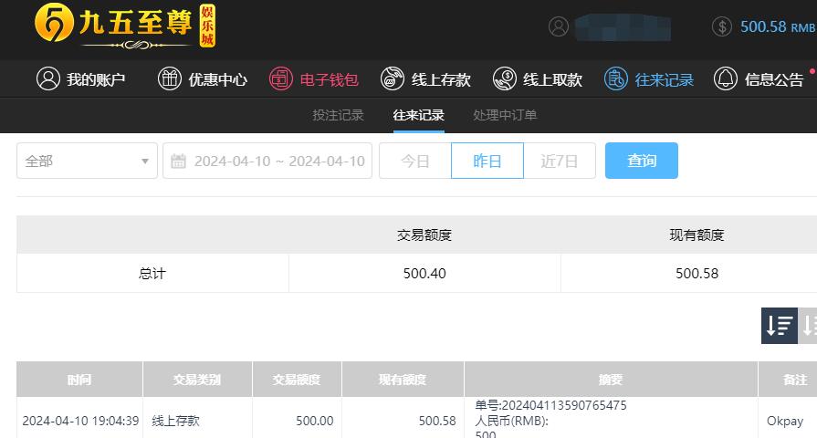Switch to 处理中订单 tab
The width and height of the screenshot is (817, 438).
(505, 115)
